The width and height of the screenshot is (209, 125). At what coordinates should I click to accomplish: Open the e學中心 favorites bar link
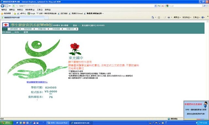22,13
